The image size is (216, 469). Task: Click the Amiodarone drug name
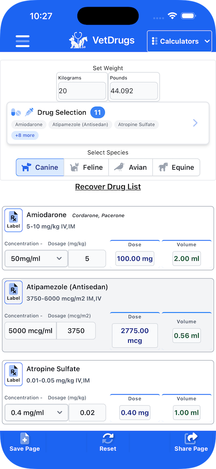[x=46, y=215]
